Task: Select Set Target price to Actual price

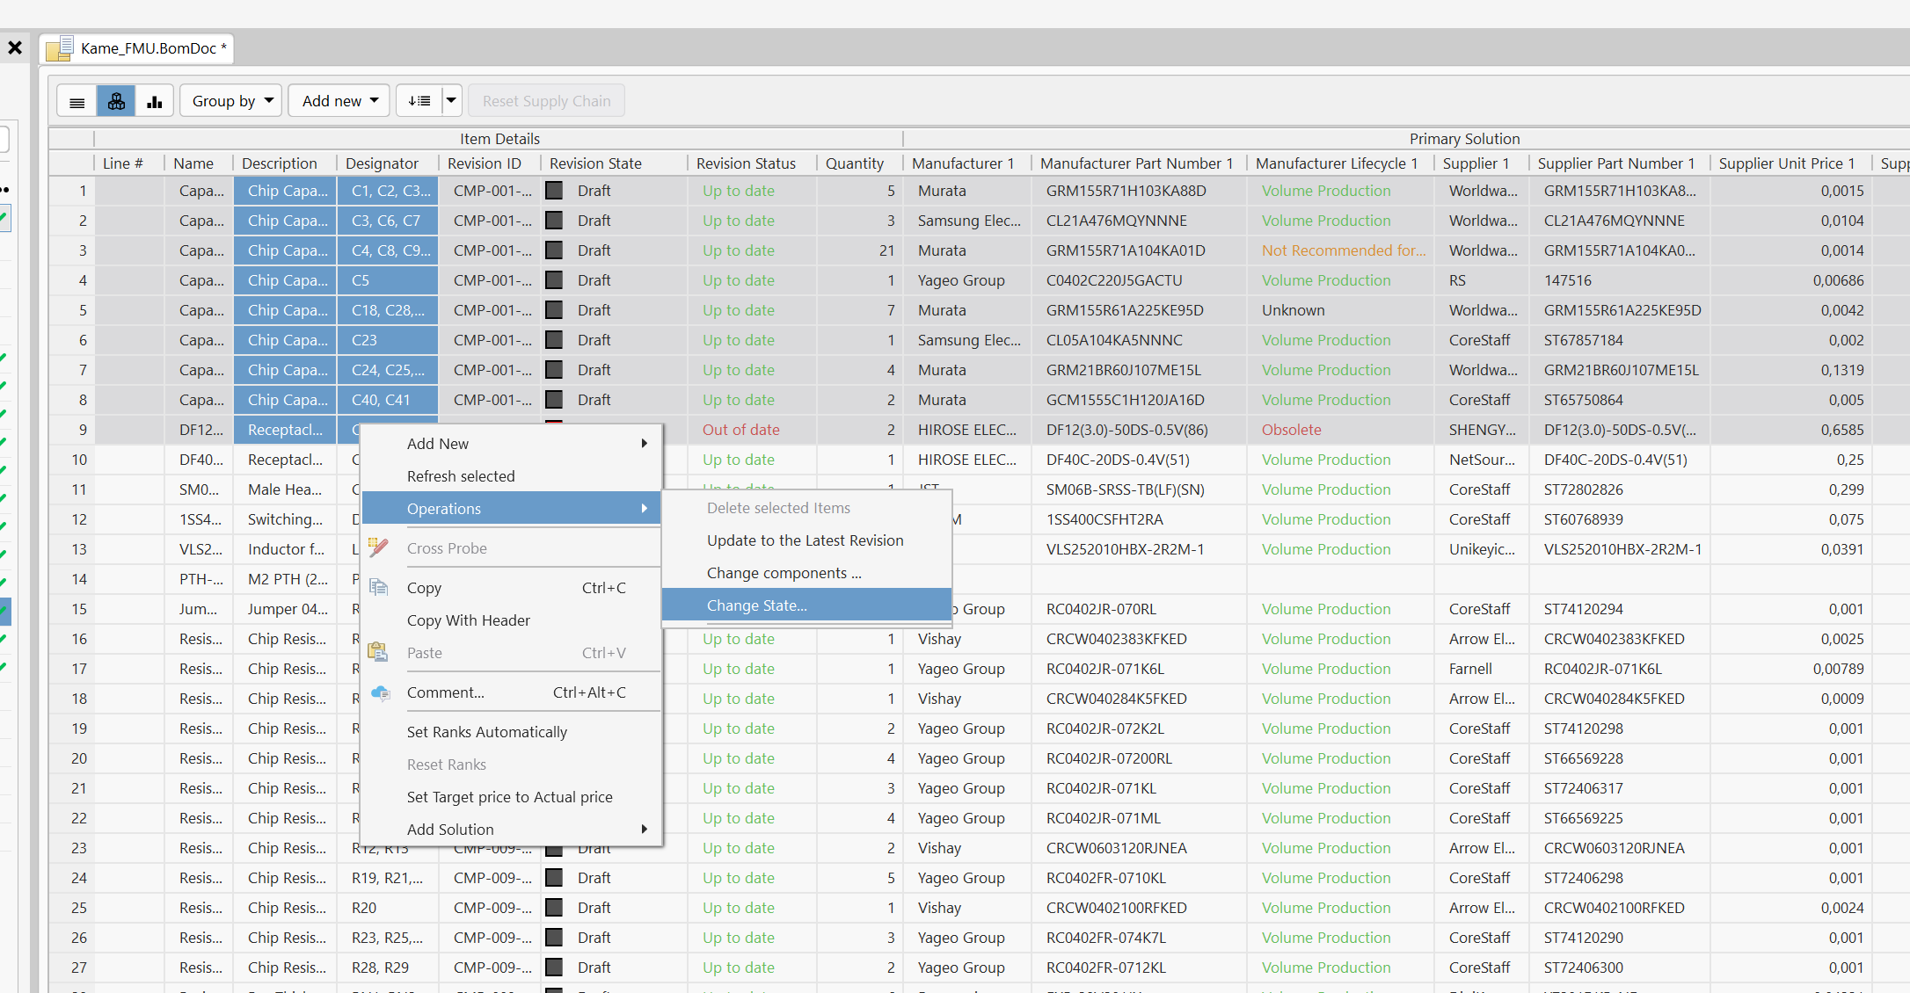Action: [x=511, y=796]
